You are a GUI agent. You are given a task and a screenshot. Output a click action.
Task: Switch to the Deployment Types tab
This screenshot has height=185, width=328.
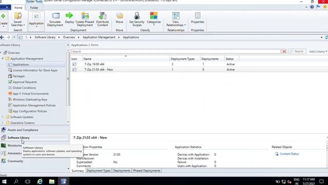pos(98,171)
